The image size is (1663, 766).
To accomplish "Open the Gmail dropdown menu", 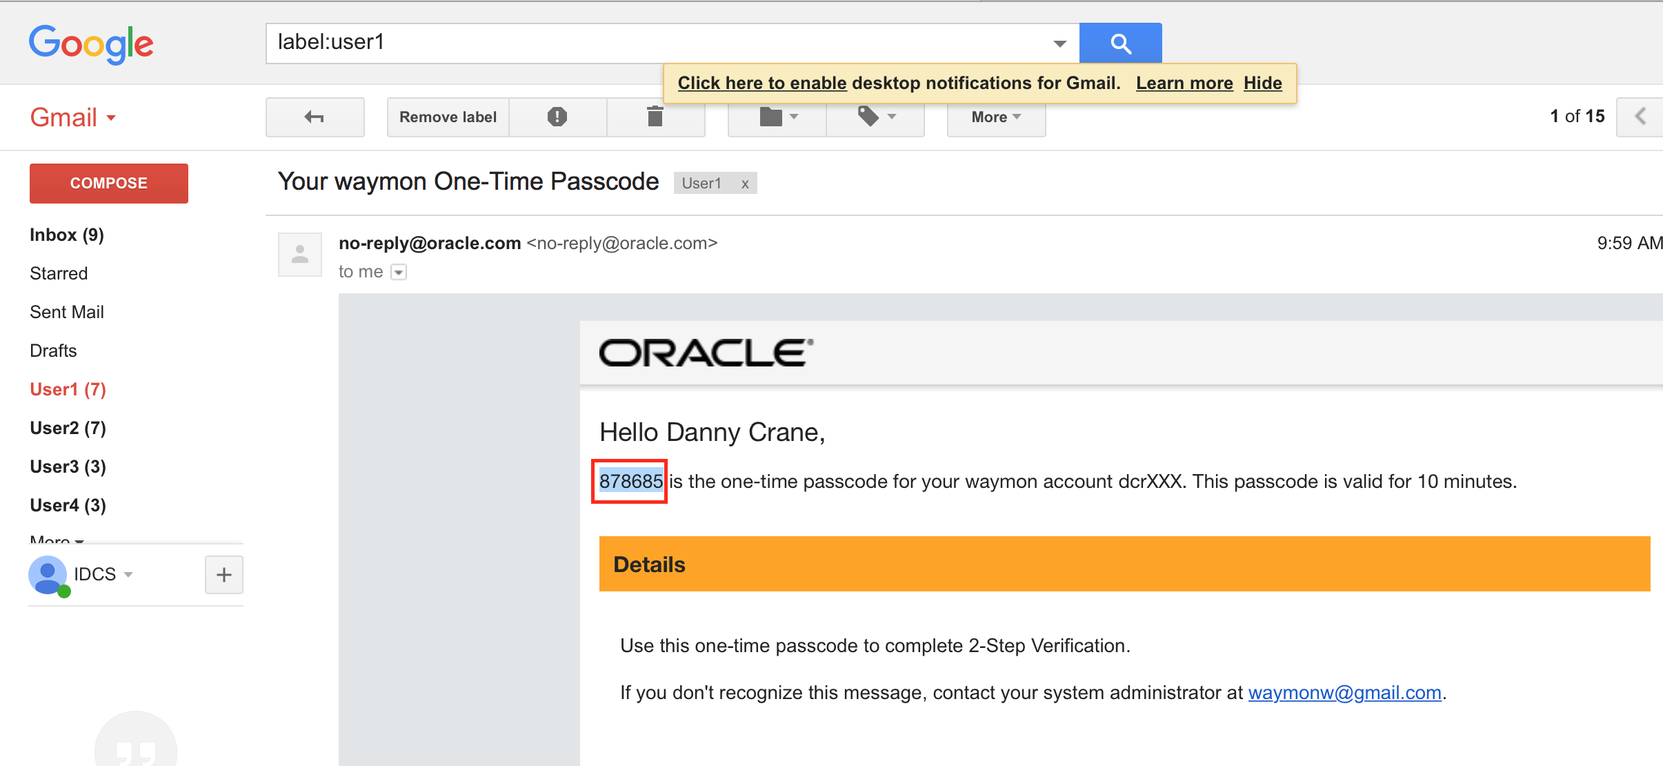I will 73,117.
